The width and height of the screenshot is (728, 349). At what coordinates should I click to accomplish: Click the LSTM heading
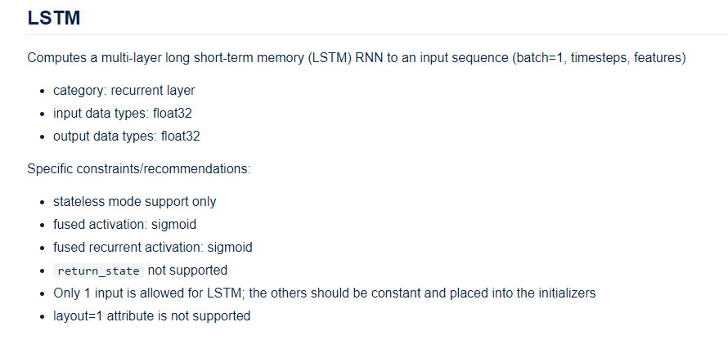pyautogui.click(x=54, y=18)
